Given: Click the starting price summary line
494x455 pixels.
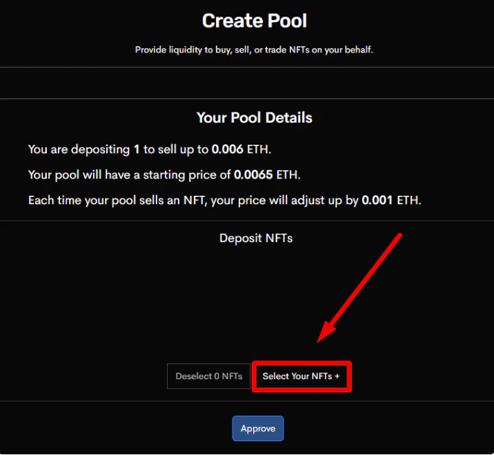Looking at the screenshot, I should click(x=164, y=174).
